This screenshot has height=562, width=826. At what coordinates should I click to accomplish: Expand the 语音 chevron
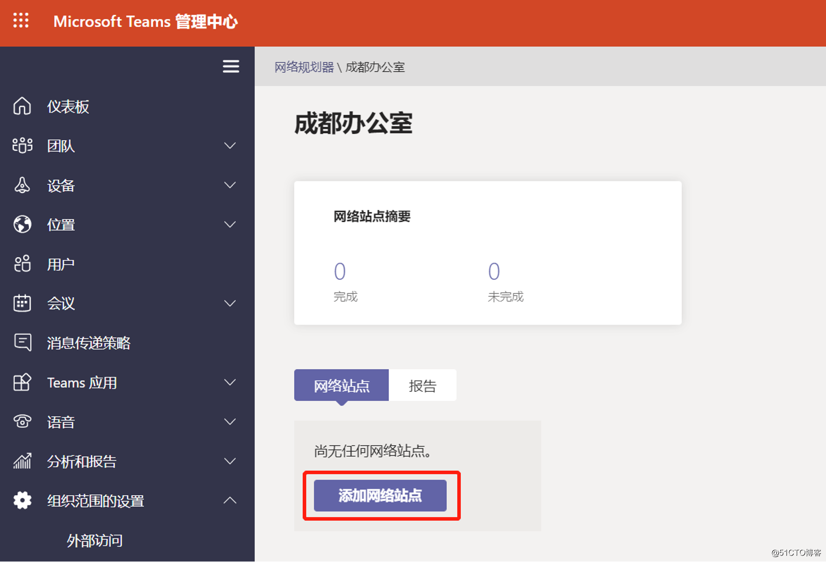click(x=230, y=422)
